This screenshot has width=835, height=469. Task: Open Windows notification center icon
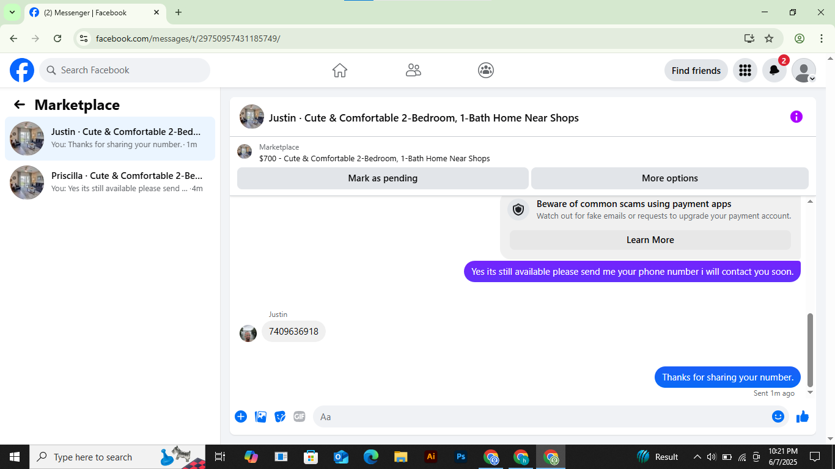click(x=814, y=457)
